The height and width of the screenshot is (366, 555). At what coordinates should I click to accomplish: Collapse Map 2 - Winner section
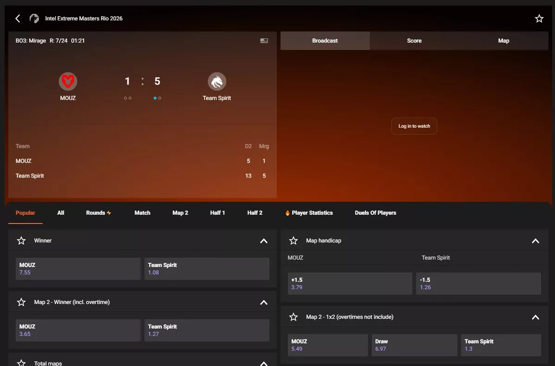coord(264,303)
